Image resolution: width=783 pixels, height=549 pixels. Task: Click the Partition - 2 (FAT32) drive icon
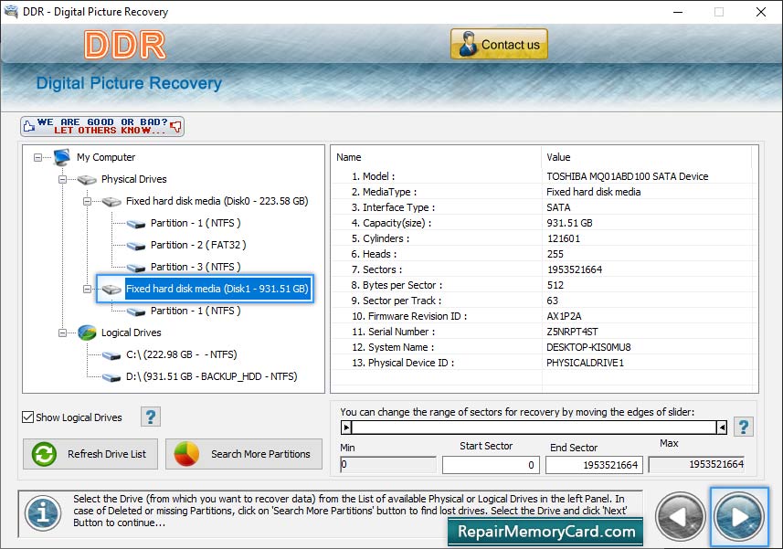(x=136, y=246)
